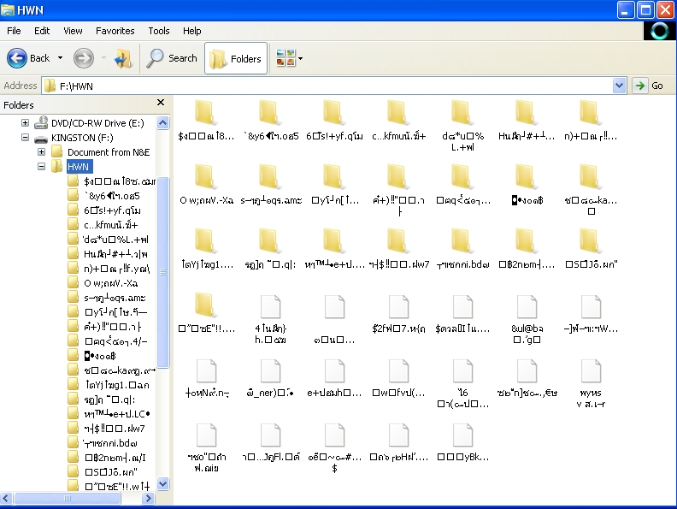677x509 pixels.
Task: Select 's-...oqs.am' folder in file pane
Action: [271, 184]
